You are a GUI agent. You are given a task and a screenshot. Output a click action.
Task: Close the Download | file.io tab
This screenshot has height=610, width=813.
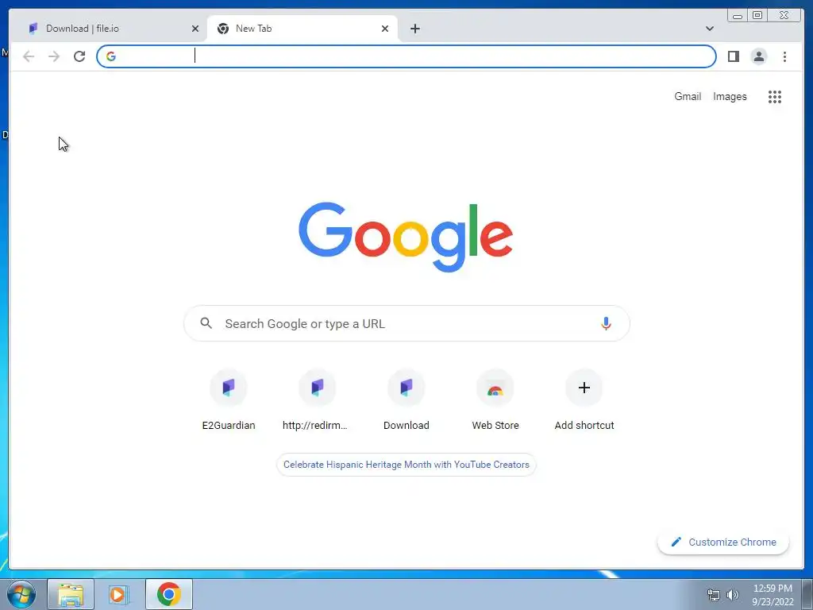(x=195, y=29)
